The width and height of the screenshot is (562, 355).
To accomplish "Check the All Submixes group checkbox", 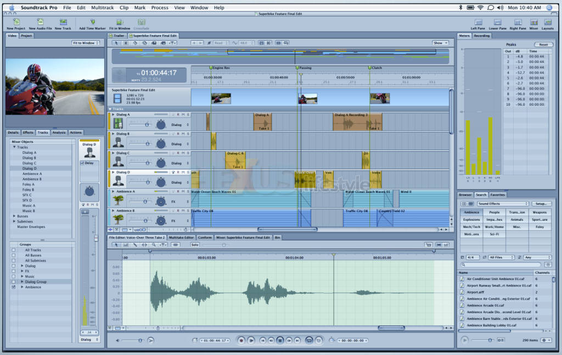I will [x=14, y=261].
